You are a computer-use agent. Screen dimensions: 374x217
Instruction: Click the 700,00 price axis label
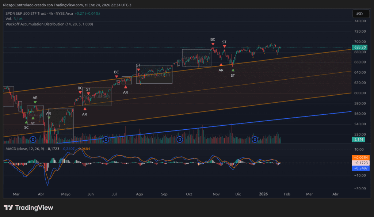click(x=359, y=42)
